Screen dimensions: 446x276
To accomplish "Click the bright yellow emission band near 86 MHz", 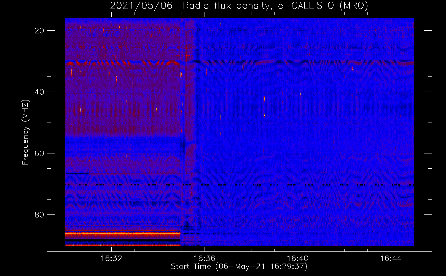I will click(122, 234).
